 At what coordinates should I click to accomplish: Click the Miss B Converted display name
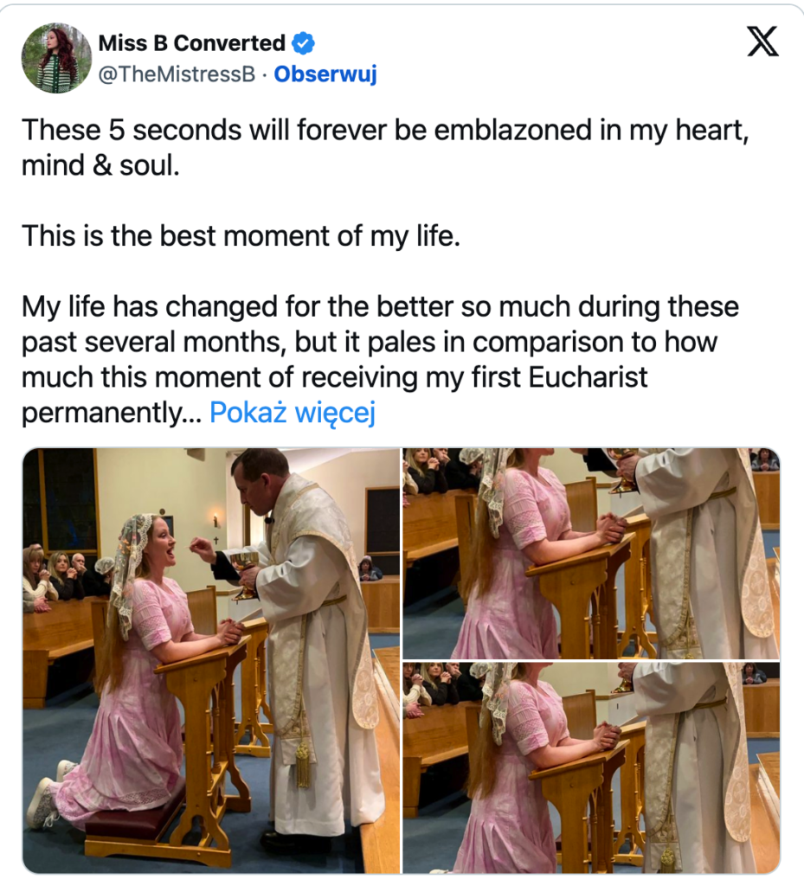tap(191, 42)
